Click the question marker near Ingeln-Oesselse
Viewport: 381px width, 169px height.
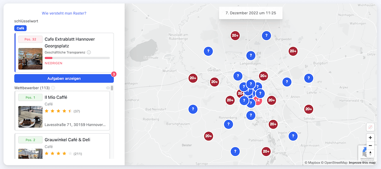point(293,136)
